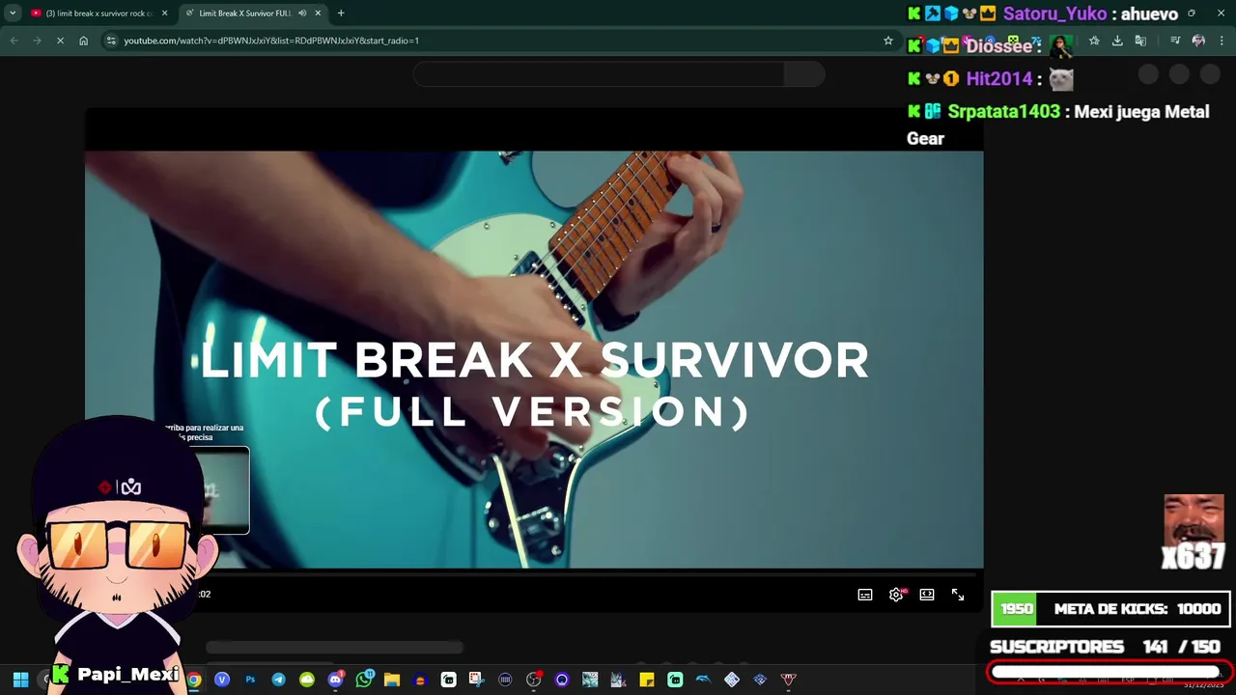The image size is (1236, 695).
Task: Open the green cloud app on taskbar
Action: point(307,680)
